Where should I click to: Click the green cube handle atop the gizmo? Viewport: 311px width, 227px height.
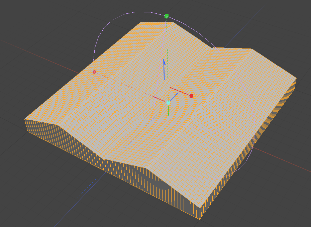click(x=167, y=16)
